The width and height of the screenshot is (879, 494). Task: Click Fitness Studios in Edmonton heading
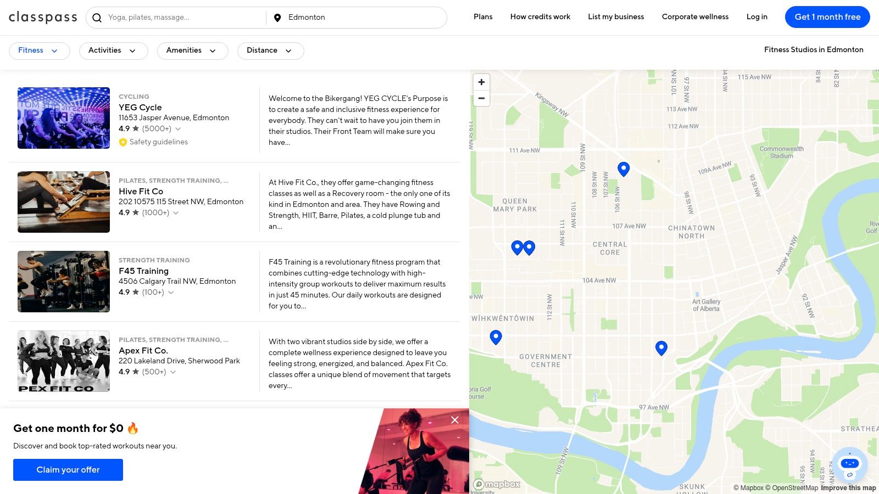(x=814, y=50)
